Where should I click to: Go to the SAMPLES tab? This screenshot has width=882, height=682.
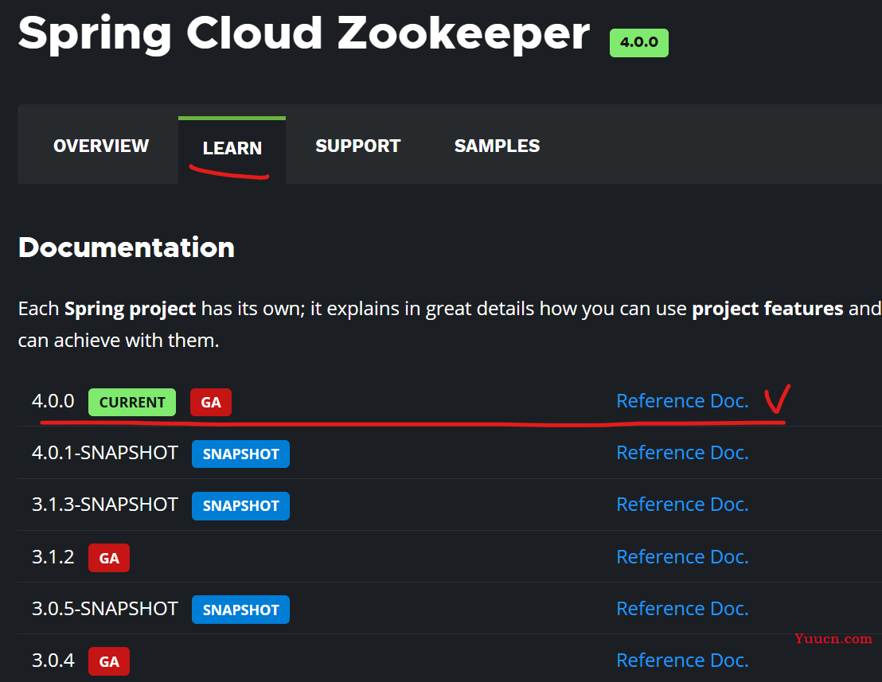coord(497,146)
